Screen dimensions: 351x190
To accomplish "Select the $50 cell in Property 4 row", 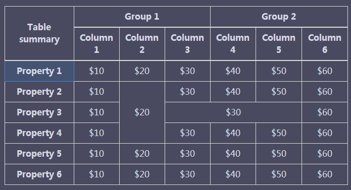I will pyautogui.click(x=279, y=133).
